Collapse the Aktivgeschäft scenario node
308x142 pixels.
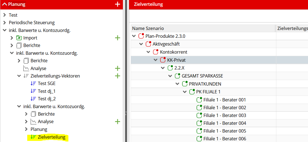(141, 44)
